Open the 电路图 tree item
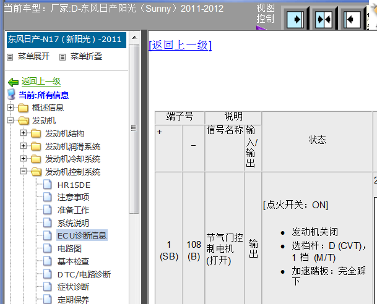Screen dimensions: 377x304 click(x=69, y=248)
